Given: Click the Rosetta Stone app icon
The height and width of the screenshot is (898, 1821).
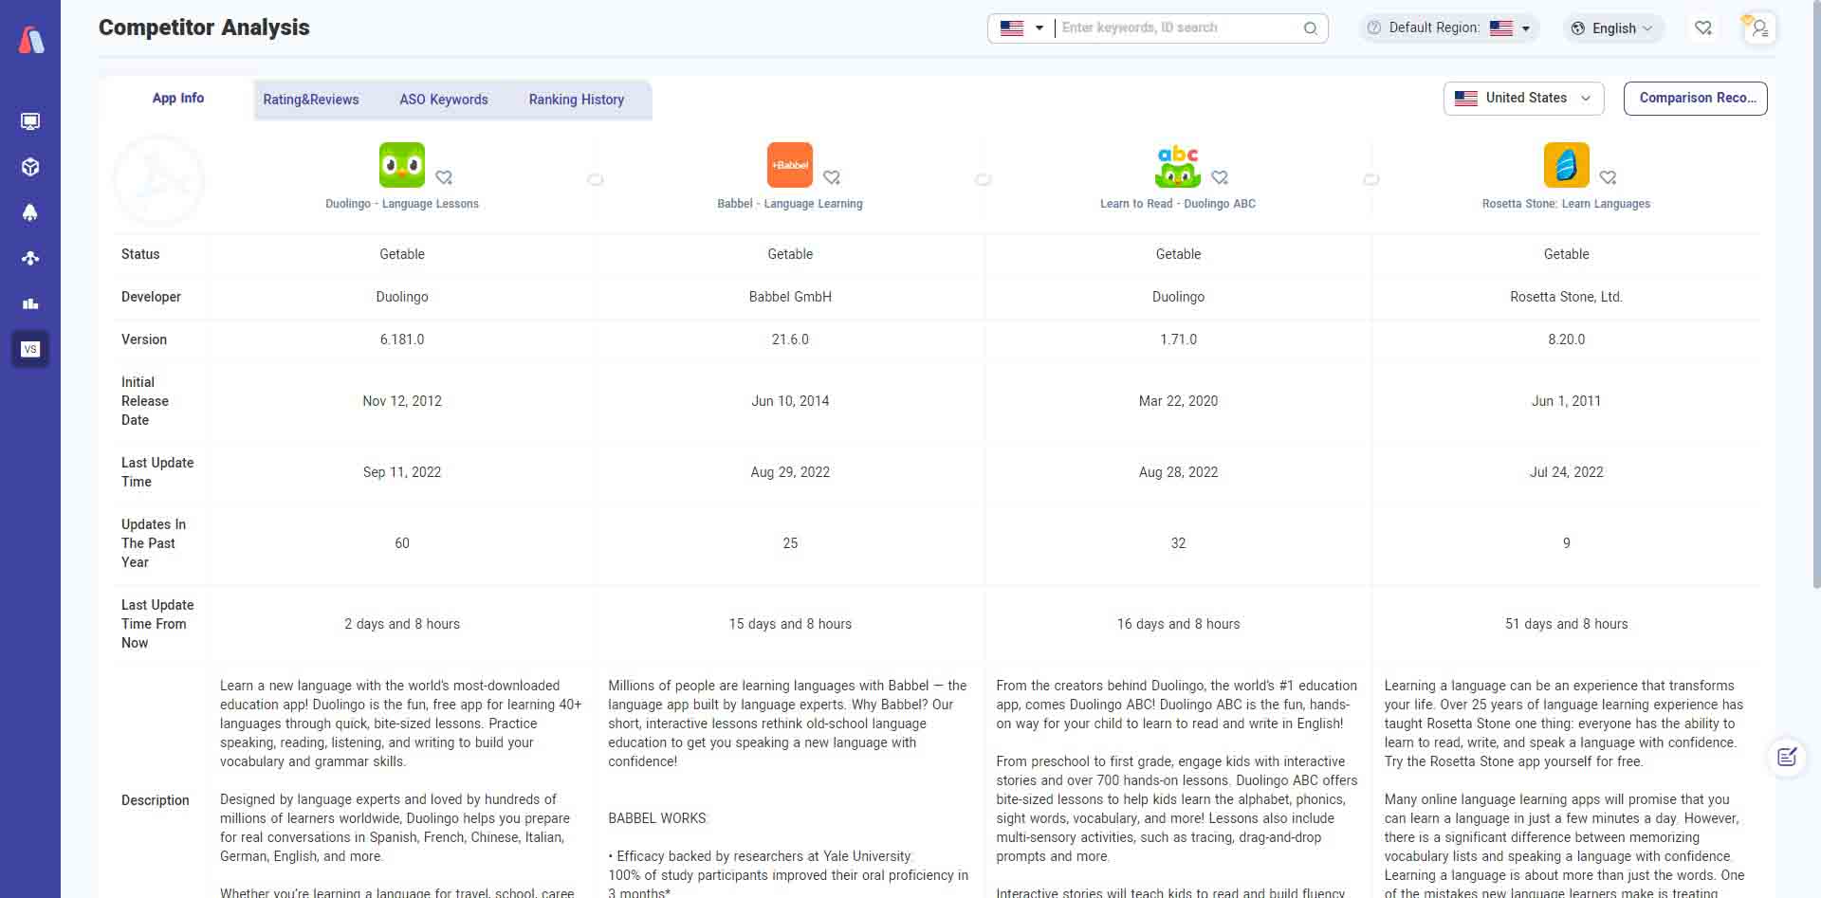Looking at the screenshot, I should (1567, 165).
